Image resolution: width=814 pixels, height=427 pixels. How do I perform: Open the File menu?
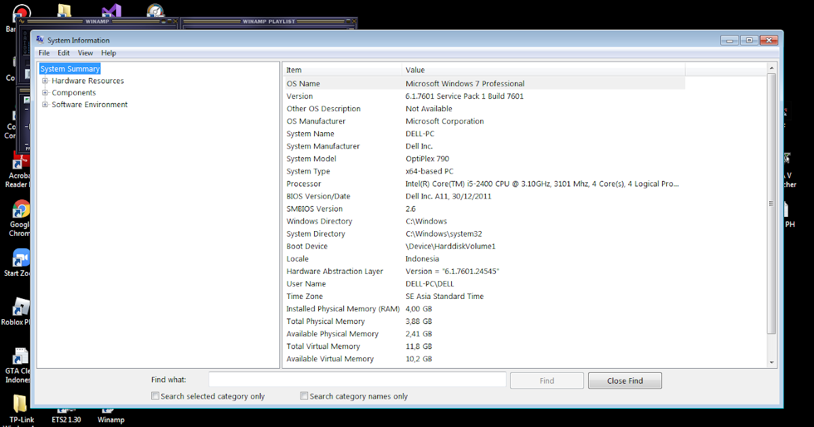(43, 52)
